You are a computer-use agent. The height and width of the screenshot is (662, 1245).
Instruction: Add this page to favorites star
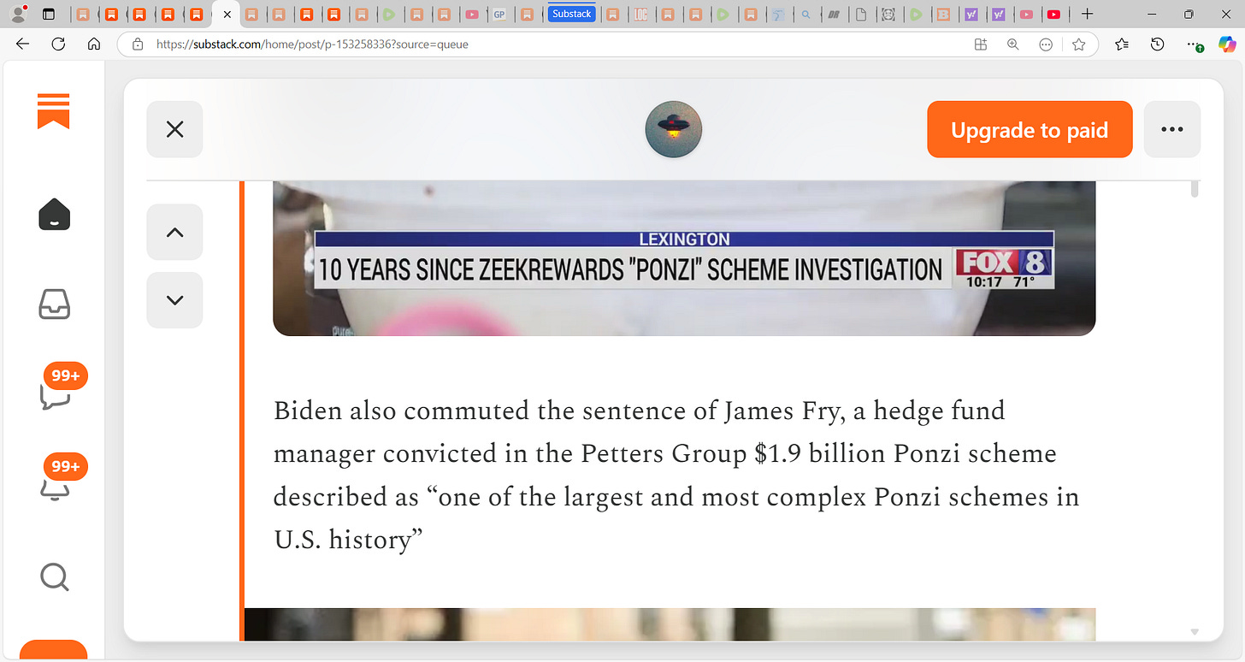tap(1078, 44)
